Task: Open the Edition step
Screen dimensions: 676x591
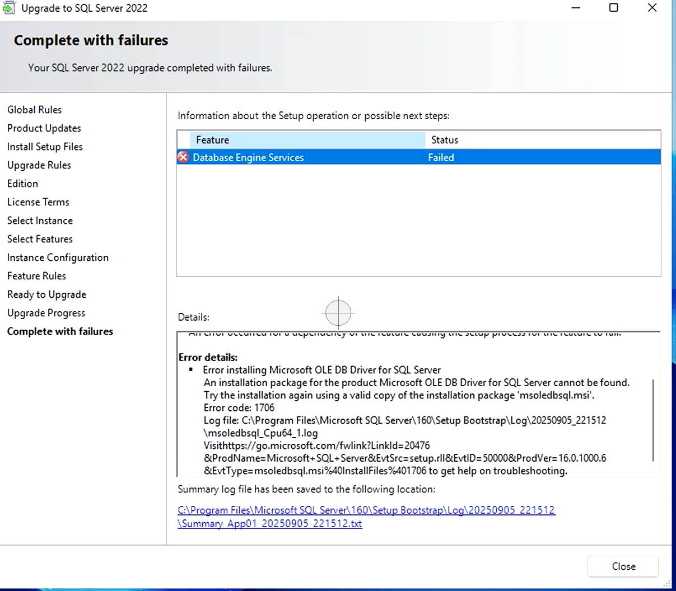Action: pyautogui.click(x=22, y=184)
